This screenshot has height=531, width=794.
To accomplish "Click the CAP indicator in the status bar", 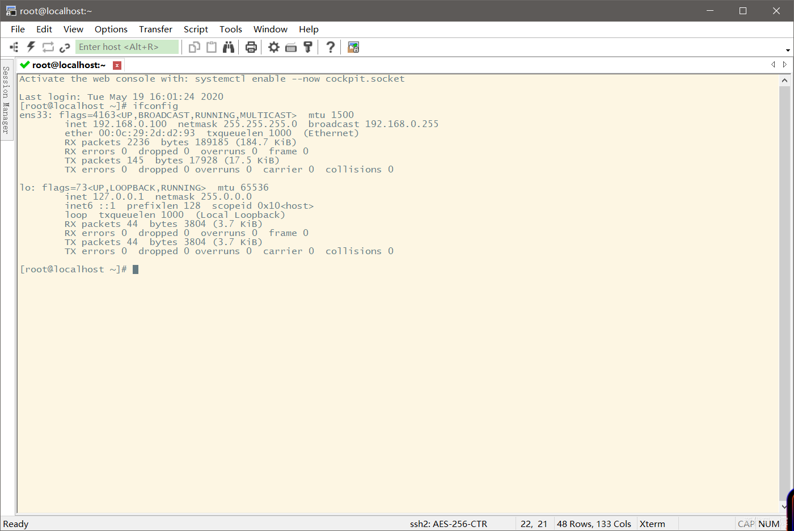I will click(x=746, y=524).
